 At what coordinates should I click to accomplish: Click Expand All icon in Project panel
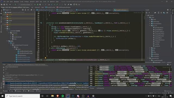pyautogui.click(x=25, y=10)
